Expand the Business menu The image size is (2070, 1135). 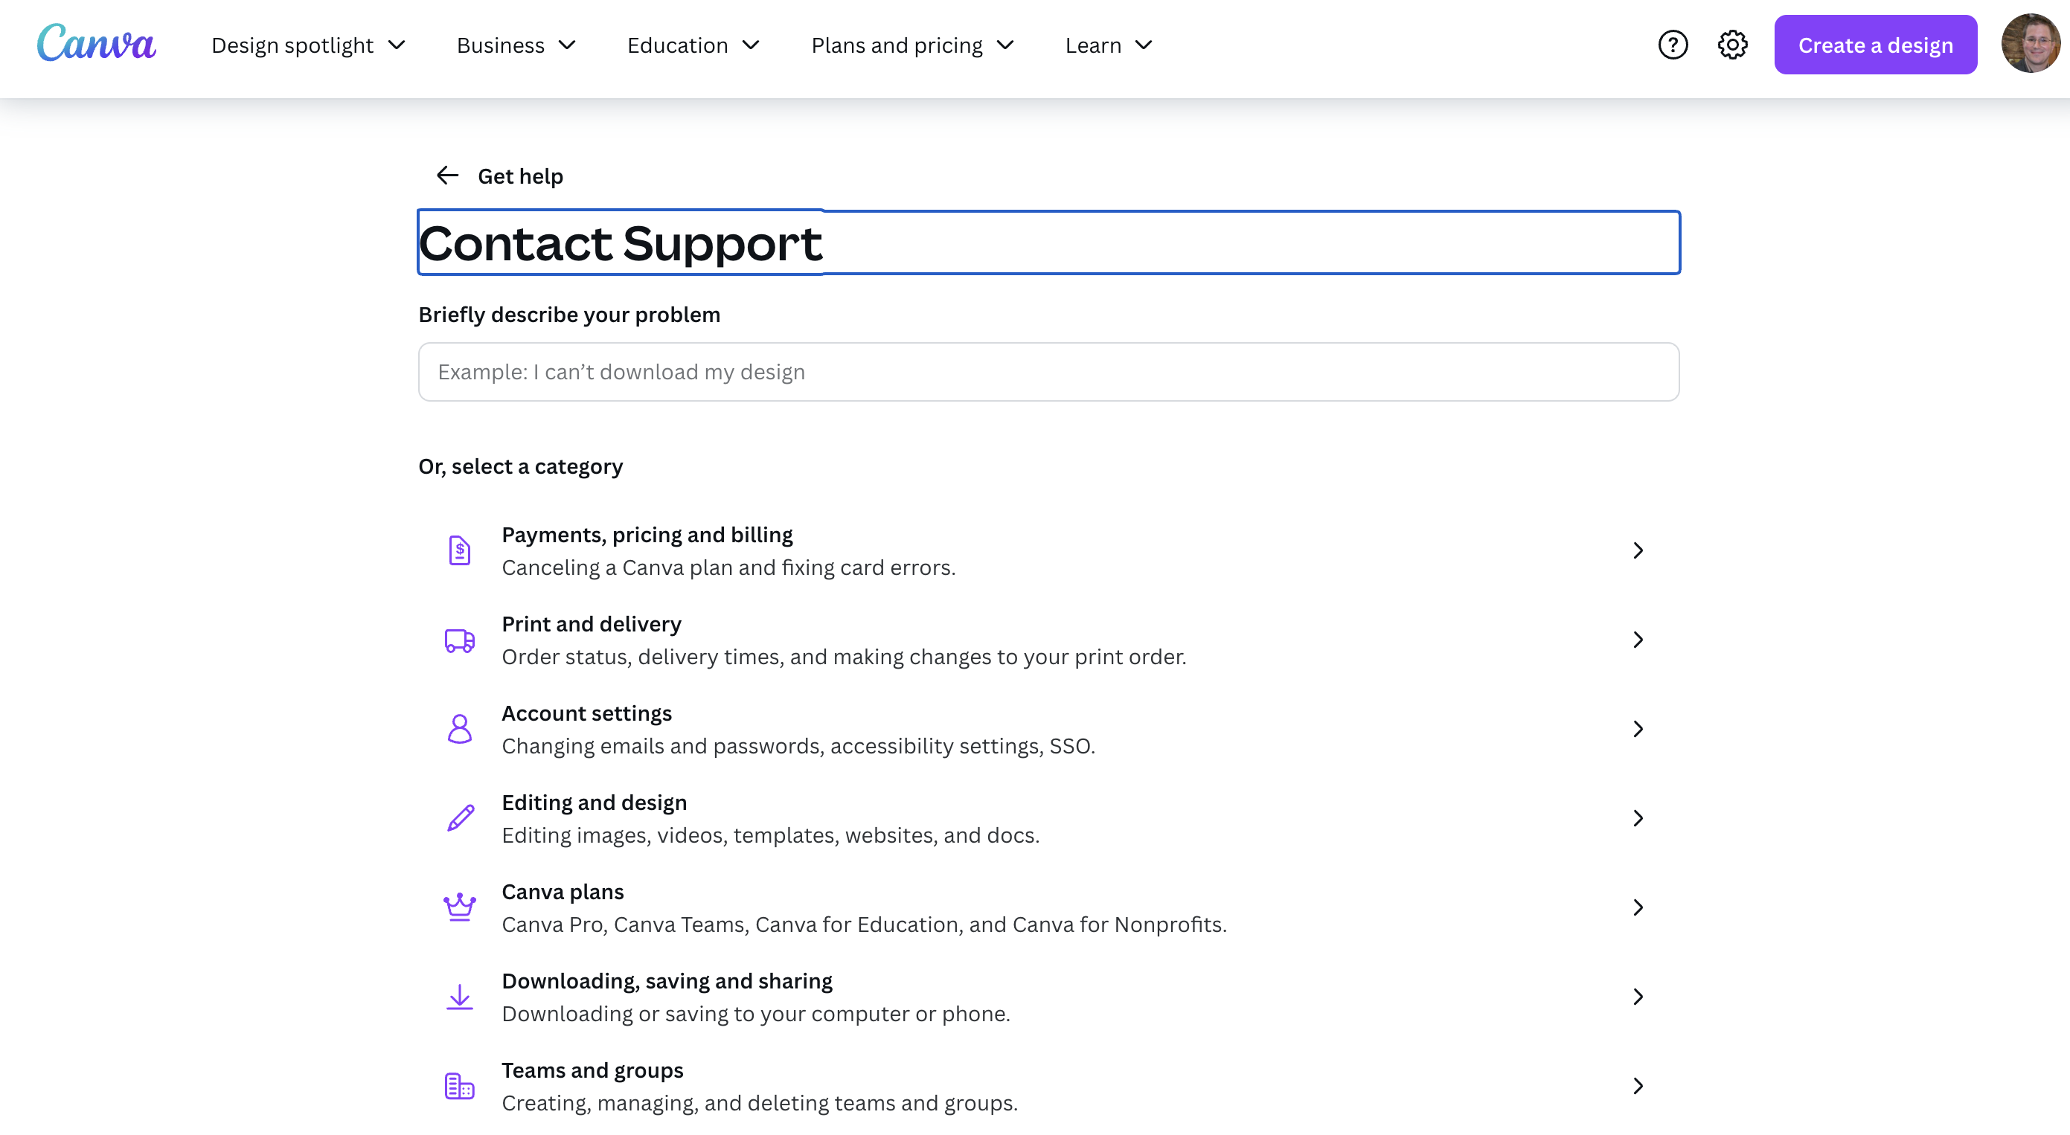click(x=516, y=45)
